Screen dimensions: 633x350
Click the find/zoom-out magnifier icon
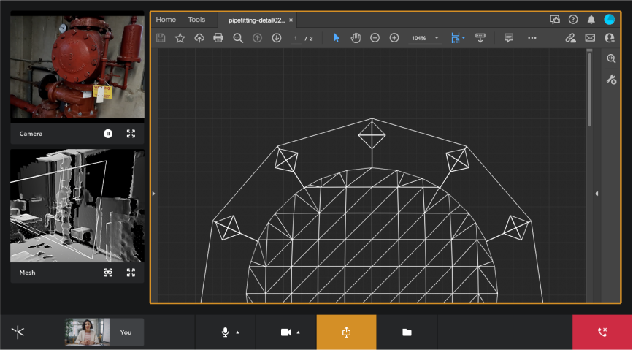click(x=238, y=38)
